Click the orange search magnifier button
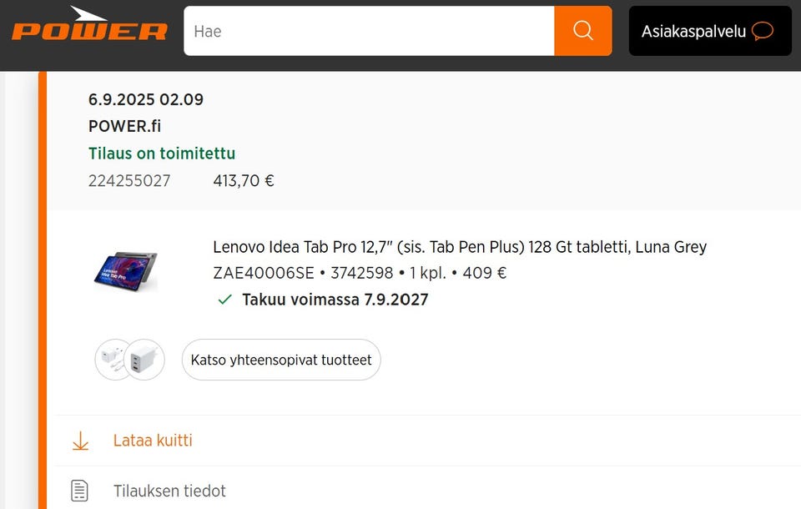Screen dimensions: 801x509 tap(582, 31)
